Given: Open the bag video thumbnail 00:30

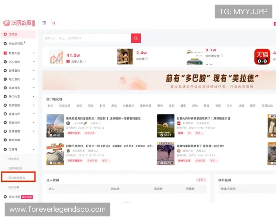Looking at the screenshot, I should tap(55, 154).
